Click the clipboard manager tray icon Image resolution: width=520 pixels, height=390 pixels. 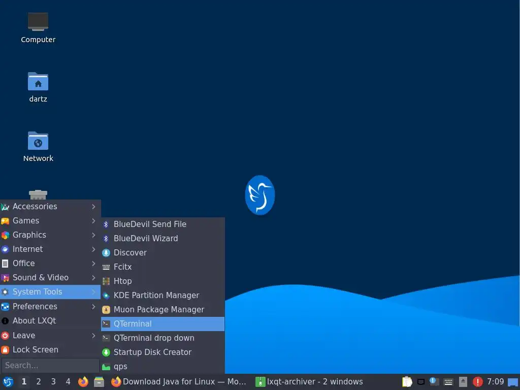407,382
